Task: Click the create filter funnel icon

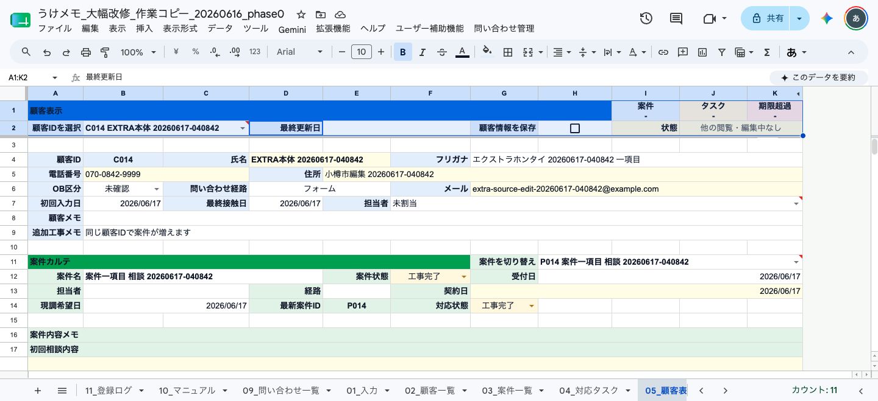Action: point(722,52)
